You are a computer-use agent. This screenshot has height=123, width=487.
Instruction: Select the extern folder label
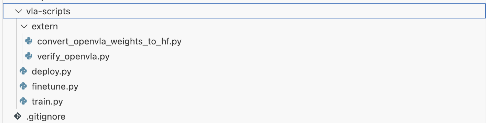click(x=45, y=27)
